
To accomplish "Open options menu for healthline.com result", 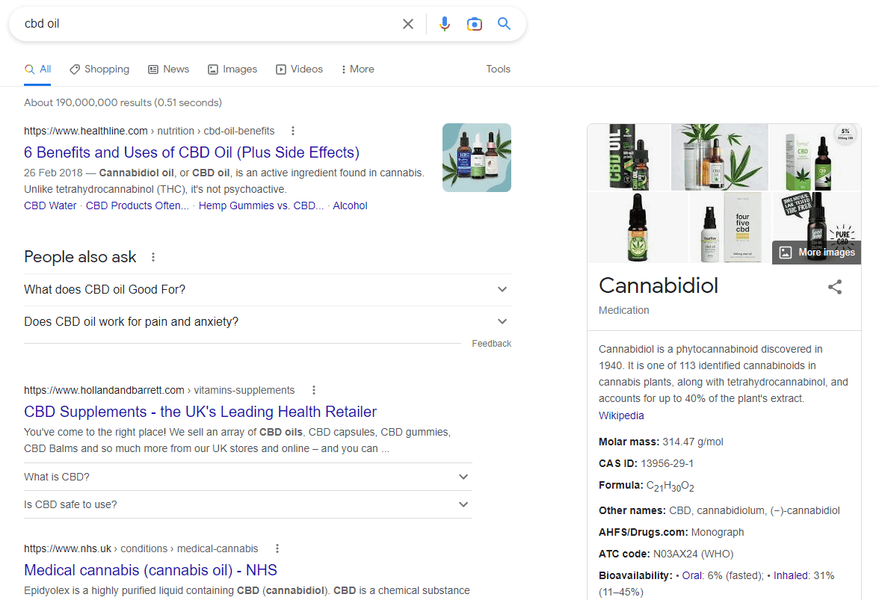I will pyautogui.click(x=293, y=131).
